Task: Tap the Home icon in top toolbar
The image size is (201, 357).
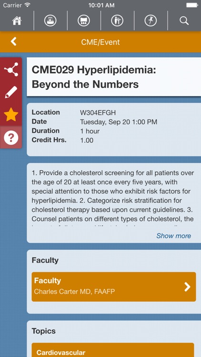Action: [17, 21]
